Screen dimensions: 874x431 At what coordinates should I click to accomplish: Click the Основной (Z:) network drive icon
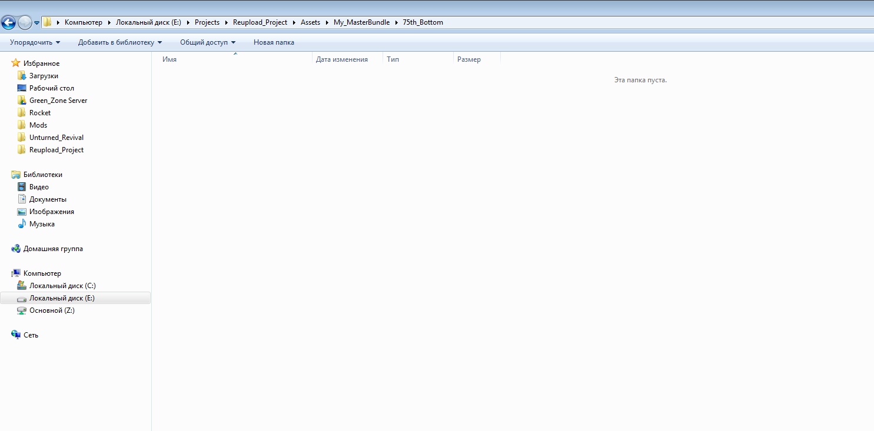point(22,310)
